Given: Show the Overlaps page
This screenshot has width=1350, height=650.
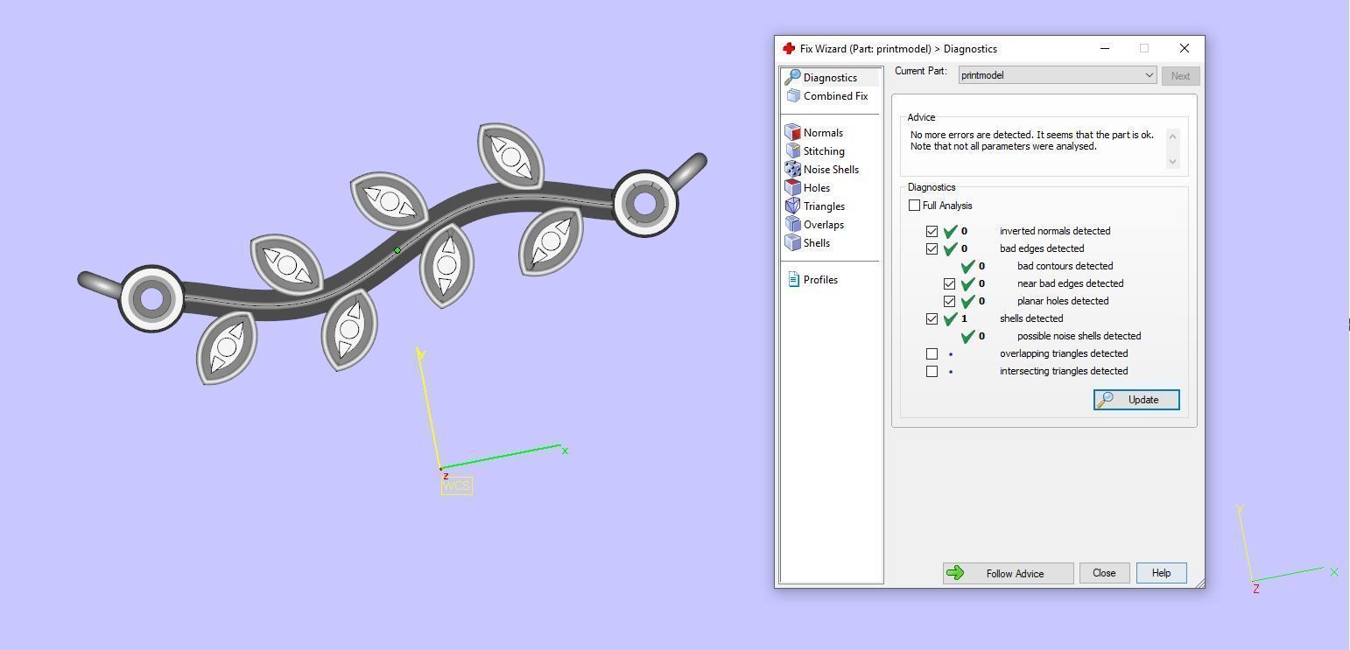Looking at the screenshot, I should pos(824,224).
